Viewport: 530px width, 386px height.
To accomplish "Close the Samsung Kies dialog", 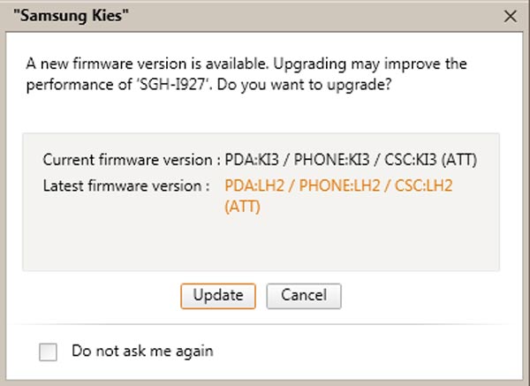I will [509, 15].
